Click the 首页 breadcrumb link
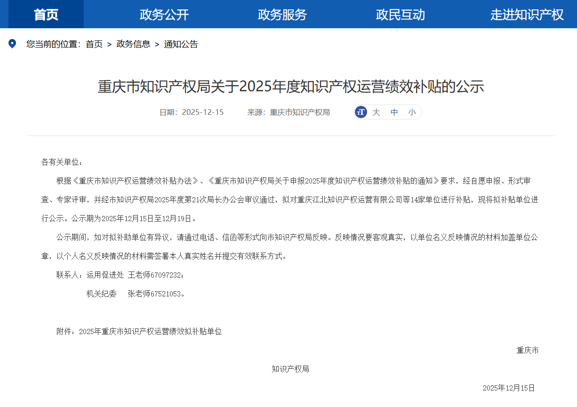 (x=94, y=44)
